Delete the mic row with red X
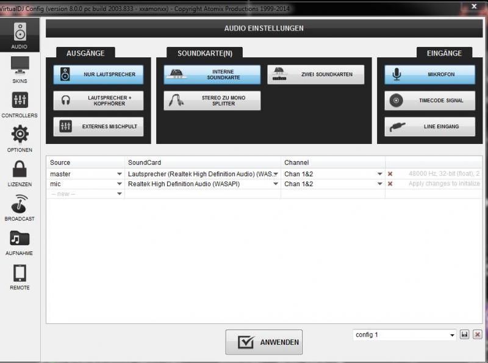488x363 pixels. 390,184
